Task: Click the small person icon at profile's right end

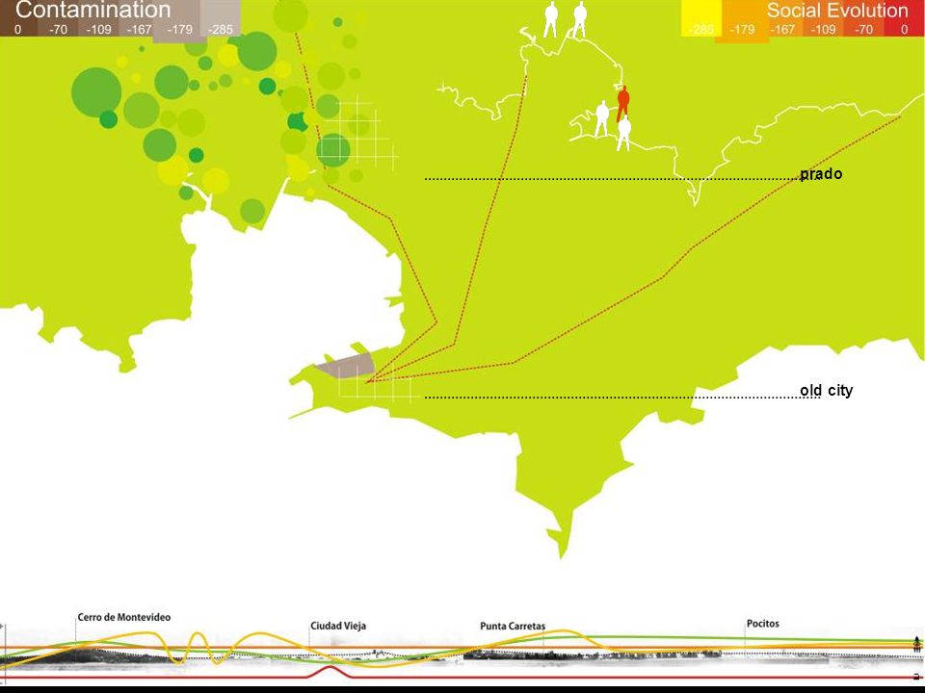Action: click(x=916, y=644)
